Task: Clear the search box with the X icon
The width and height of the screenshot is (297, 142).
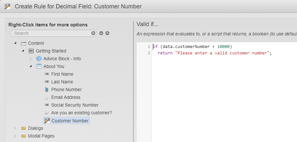Action: coord(93,33)
